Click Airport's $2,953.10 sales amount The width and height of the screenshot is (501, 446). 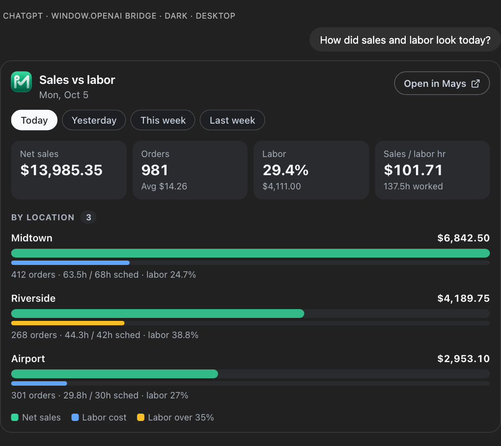pos(463,359)
